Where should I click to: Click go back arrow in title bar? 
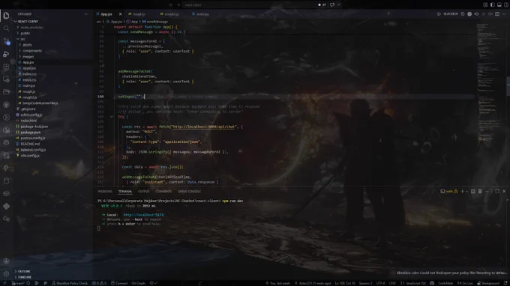(172, 5)
